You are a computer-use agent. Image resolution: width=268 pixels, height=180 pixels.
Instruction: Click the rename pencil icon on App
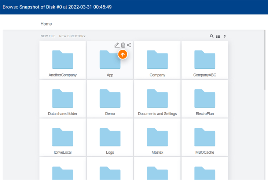(x=117, y=45)
